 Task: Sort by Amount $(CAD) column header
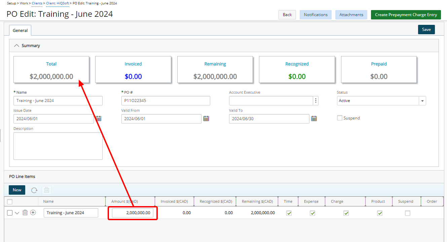click(130, 201)
